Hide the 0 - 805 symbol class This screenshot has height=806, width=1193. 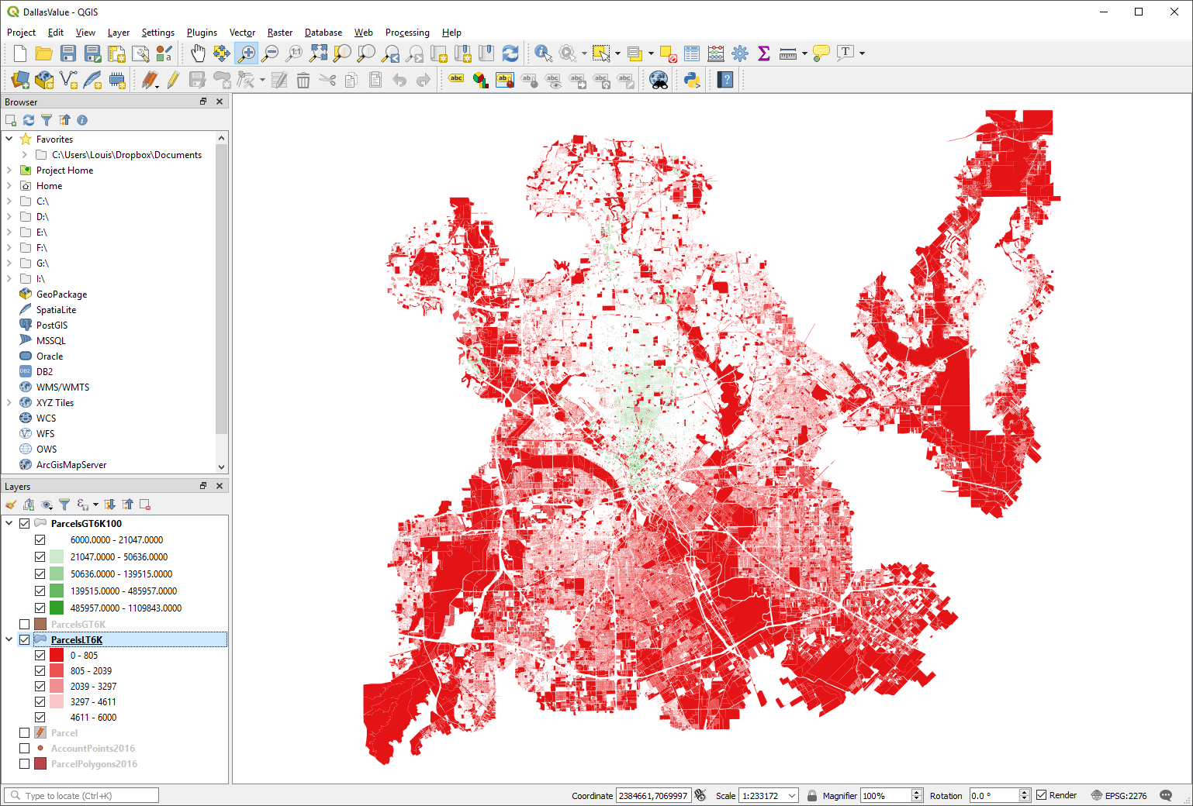[x=40, y=655]
